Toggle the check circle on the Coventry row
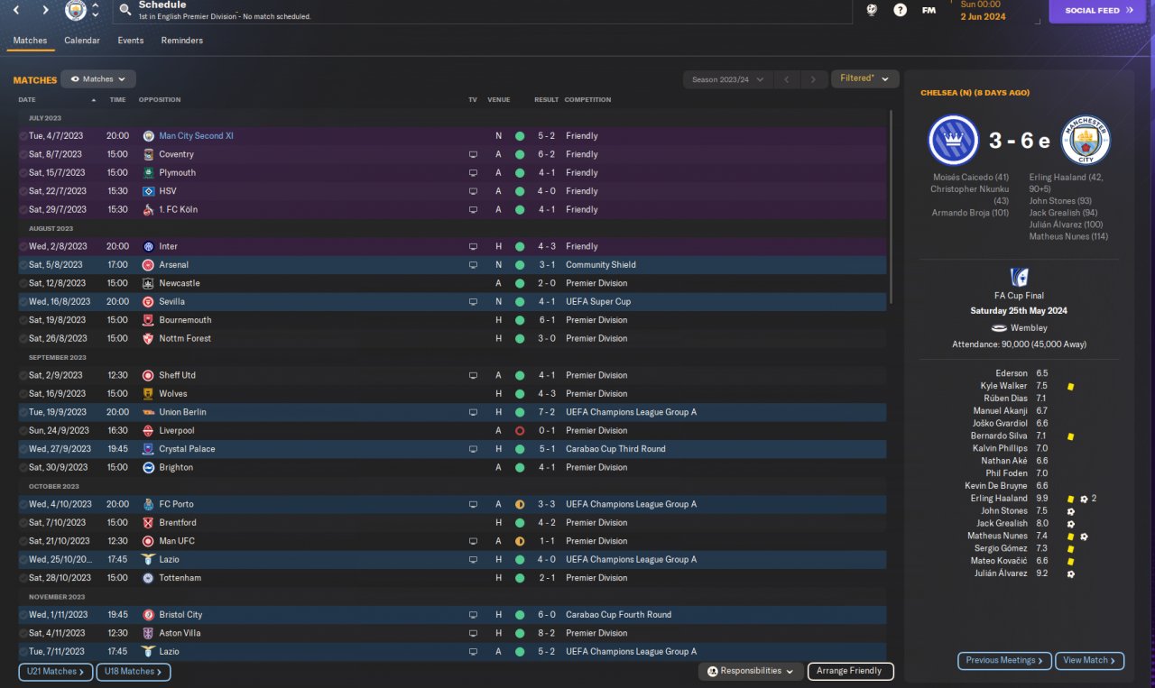 coord(23,154)
